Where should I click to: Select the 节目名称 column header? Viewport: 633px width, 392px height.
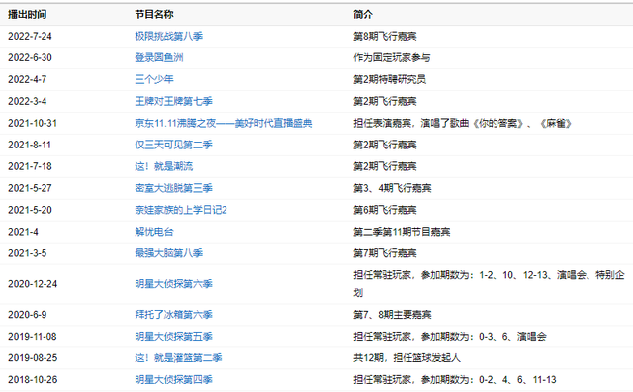coord(154,15)
